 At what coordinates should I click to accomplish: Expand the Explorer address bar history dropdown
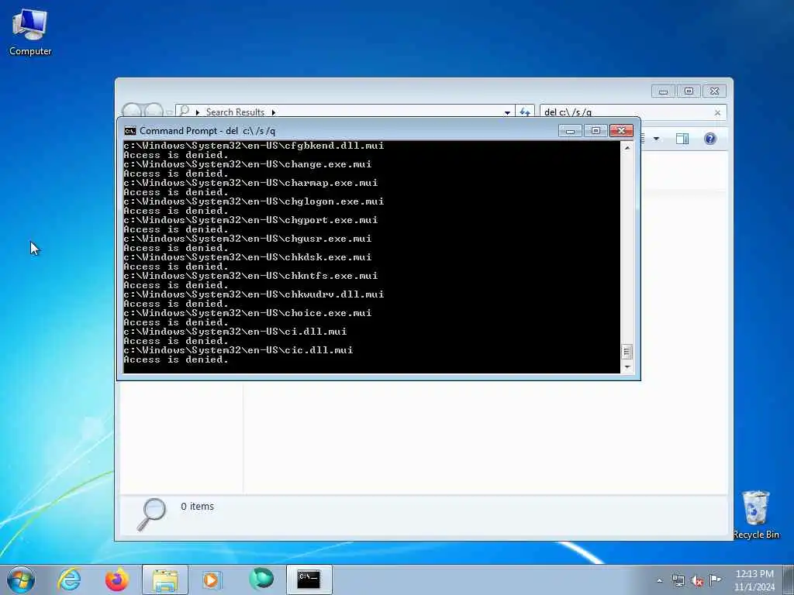point(507,112)
